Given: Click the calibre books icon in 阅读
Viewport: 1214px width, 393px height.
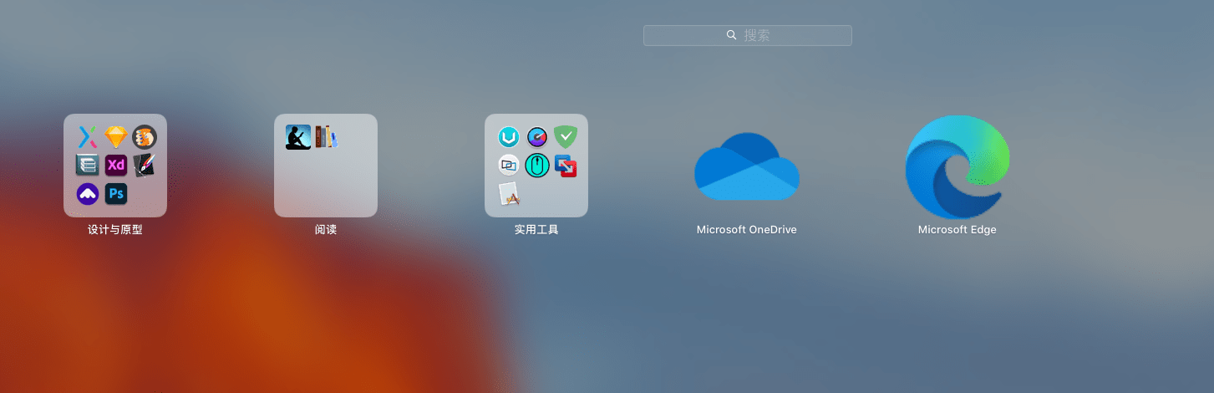Looking at the screenshot, I should pyautogui.click(x=327, y=137).
